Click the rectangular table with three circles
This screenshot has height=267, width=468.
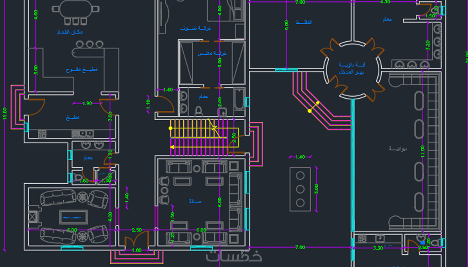pos(300,189)
